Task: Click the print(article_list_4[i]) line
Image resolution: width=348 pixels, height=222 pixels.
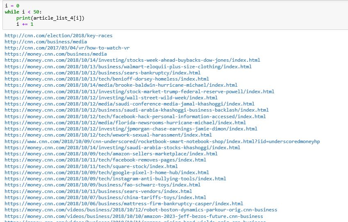Action: click(50, 18)
